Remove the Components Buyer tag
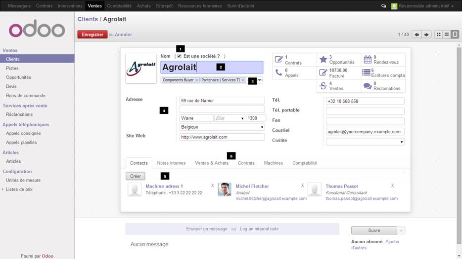462x259 pixels. click(x=196, y=80)
